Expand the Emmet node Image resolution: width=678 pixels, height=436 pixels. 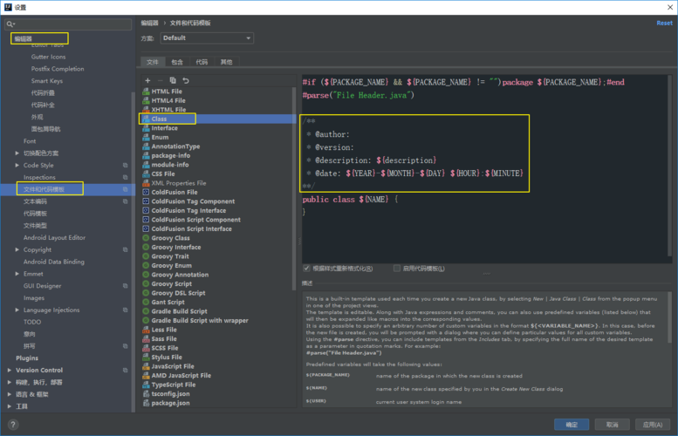(17, 274)
